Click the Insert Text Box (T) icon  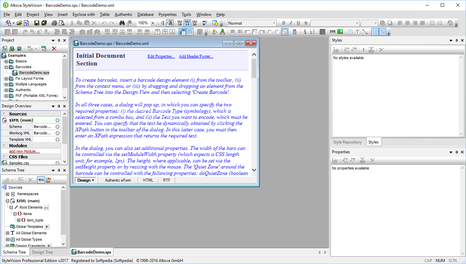tap(358, 32)
